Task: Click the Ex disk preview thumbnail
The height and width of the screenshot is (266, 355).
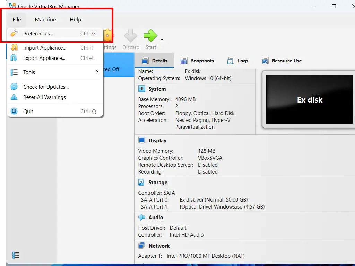Action: point(310,100)
